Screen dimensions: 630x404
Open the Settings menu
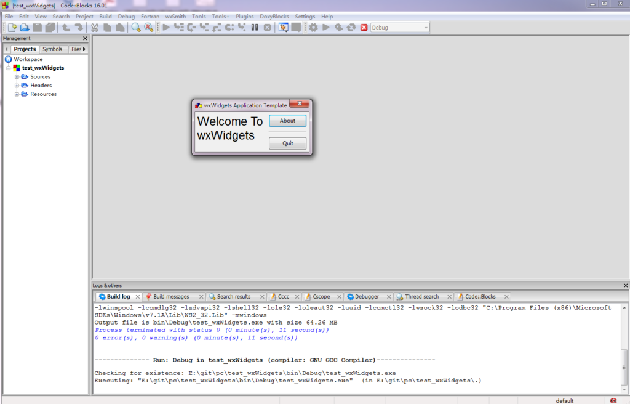tap(305, 17)
